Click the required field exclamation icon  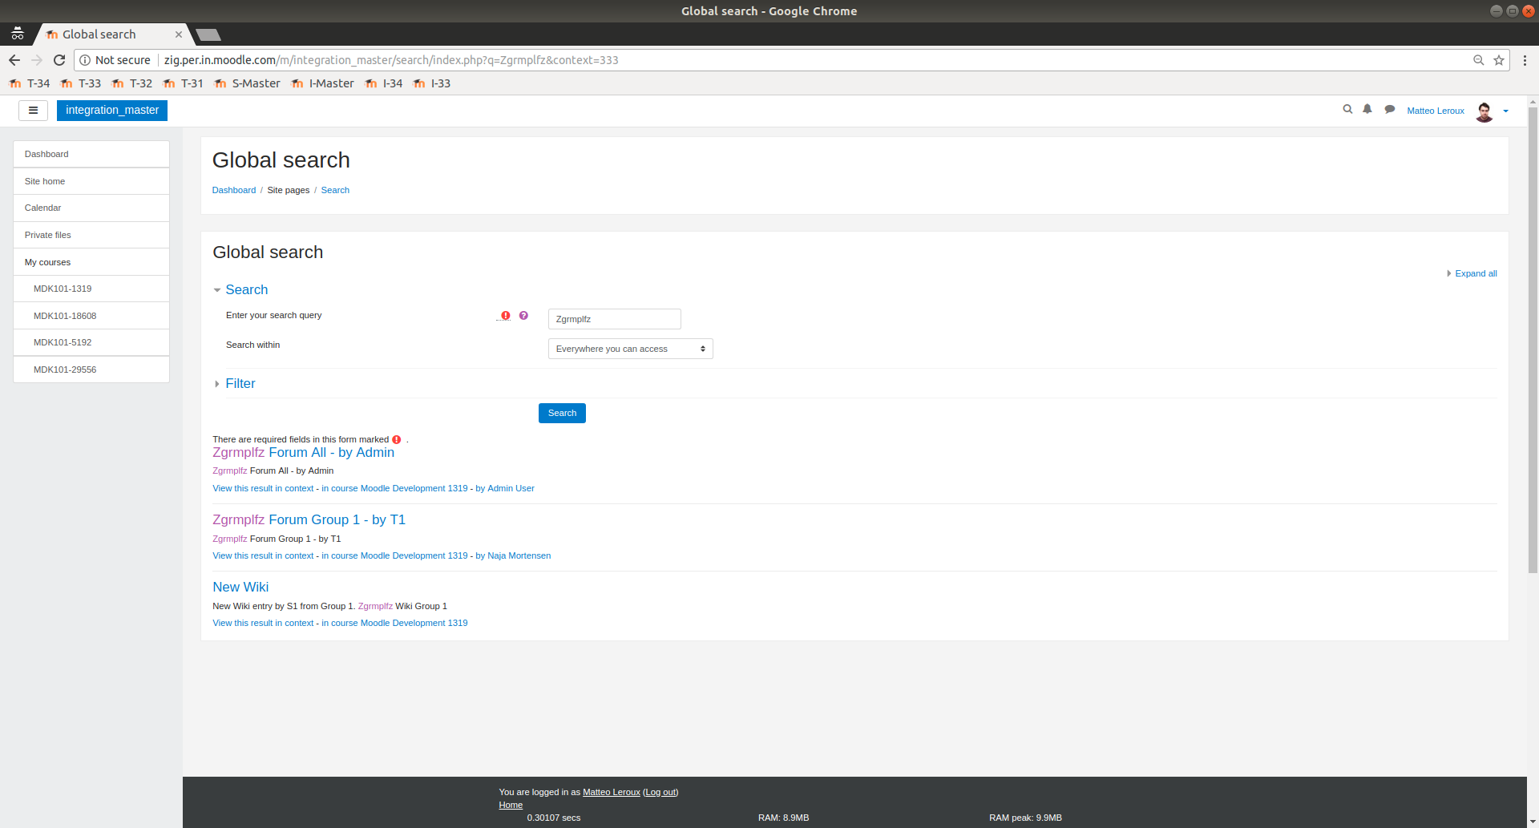click(505, 316)
